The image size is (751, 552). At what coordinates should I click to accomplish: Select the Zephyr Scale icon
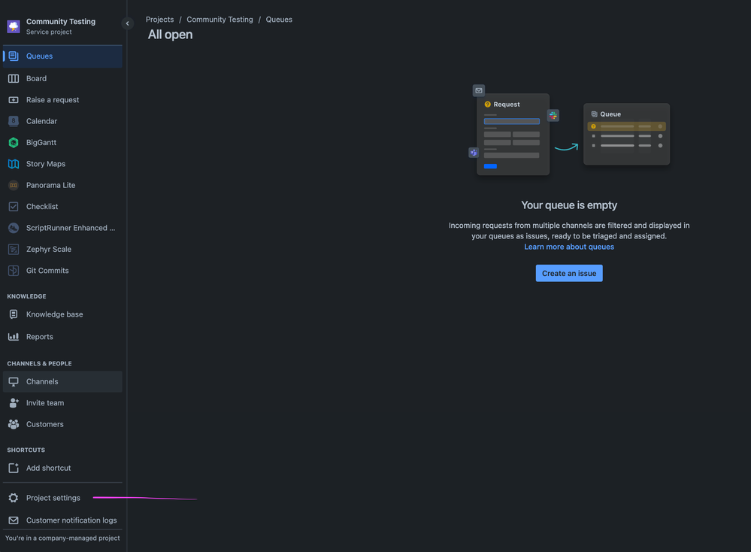coord(13,248)
